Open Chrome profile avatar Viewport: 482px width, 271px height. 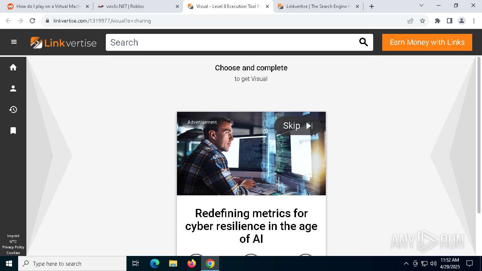462,21
